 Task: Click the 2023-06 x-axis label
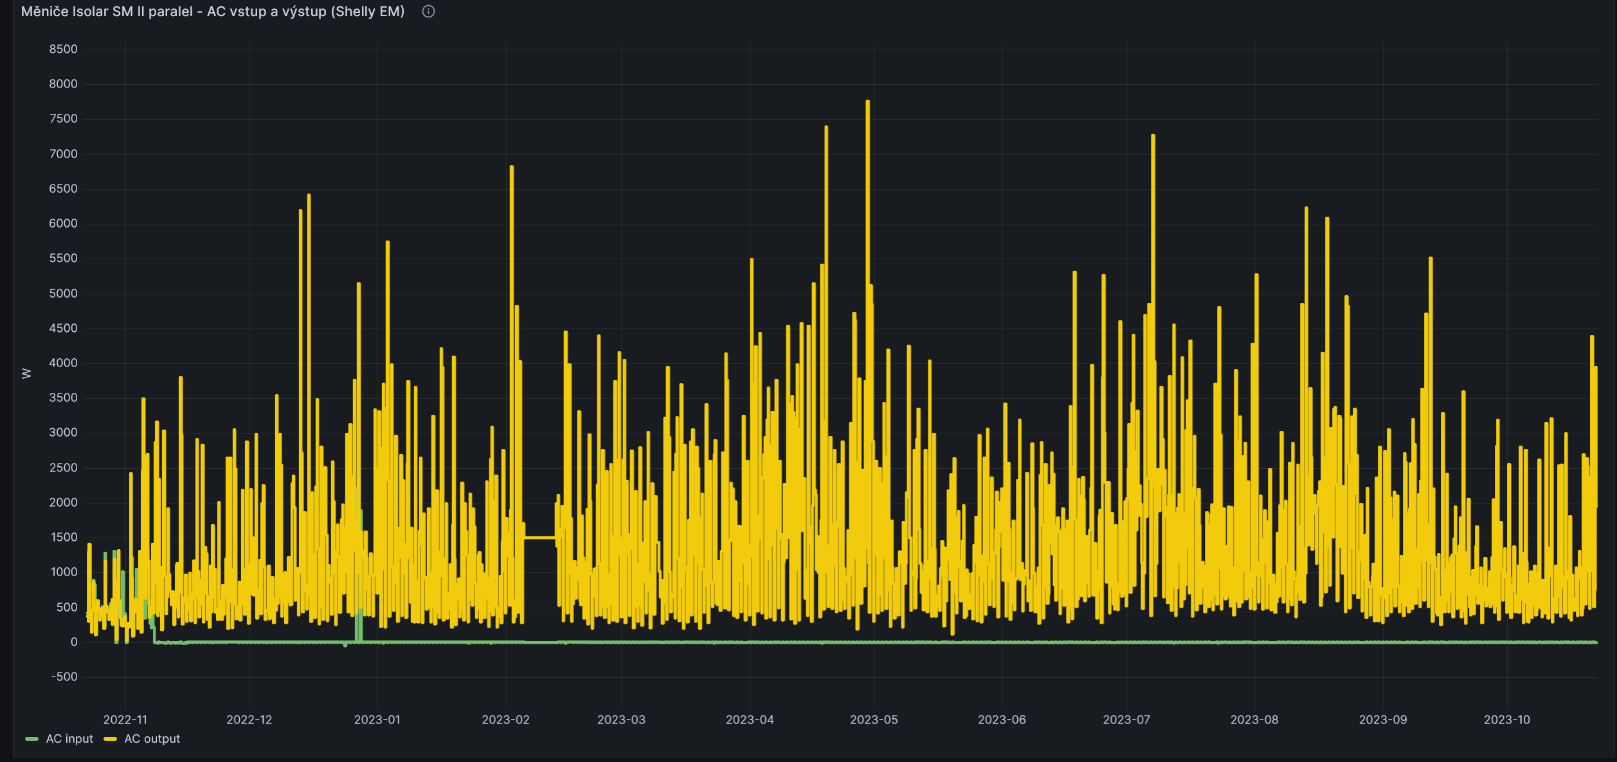[x=1002, y=720]
